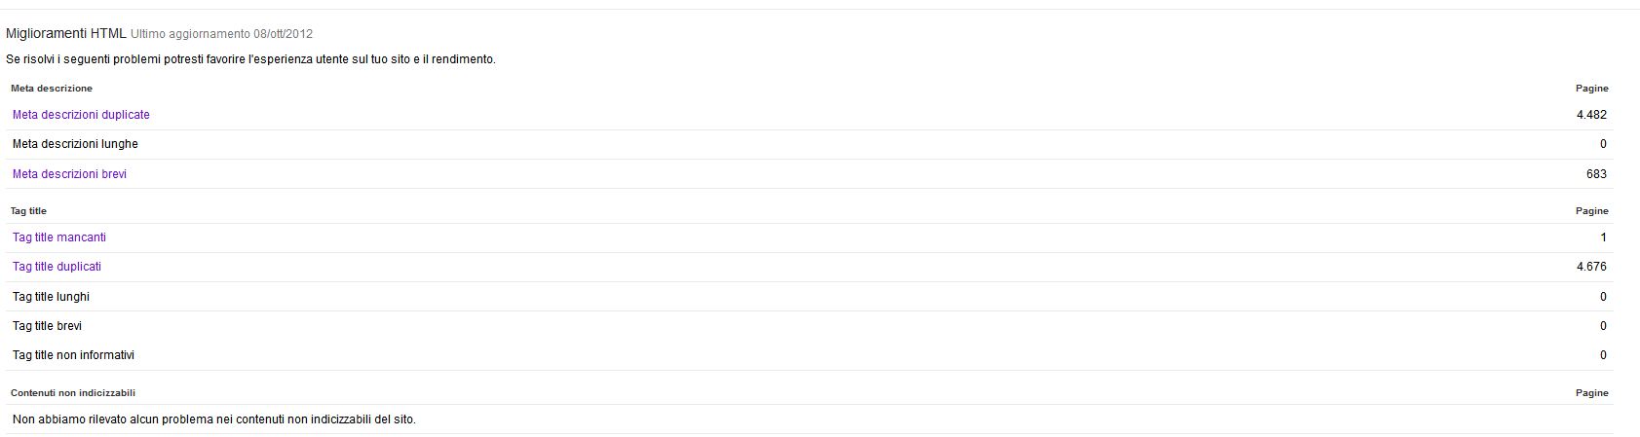Image resolution: width=1640 pixels, height=437 pixels.
Task: Click Pagine column header in Meta descrizione section
Action: coord(1591,89)
